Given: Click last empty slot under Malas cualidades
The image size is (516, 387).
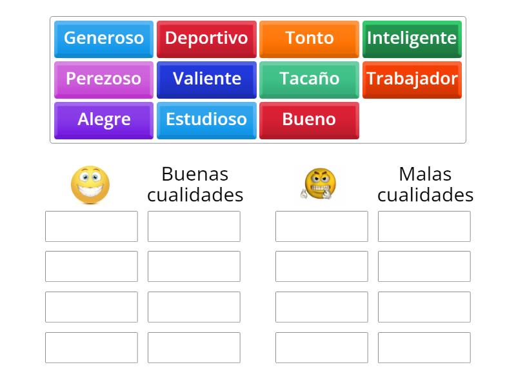Looking at the screenshot, I should pos(424,348).
